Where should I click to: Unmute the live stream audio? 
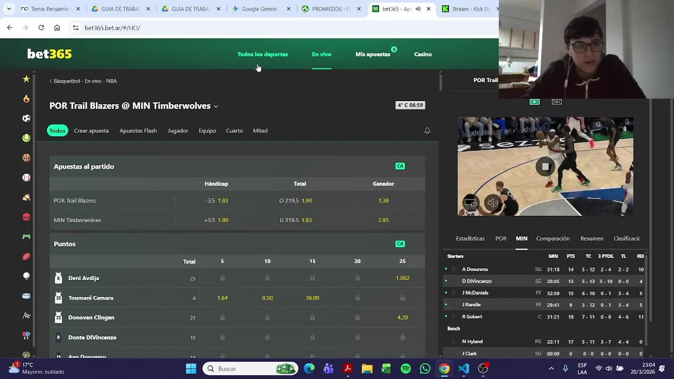pos(492,203)
